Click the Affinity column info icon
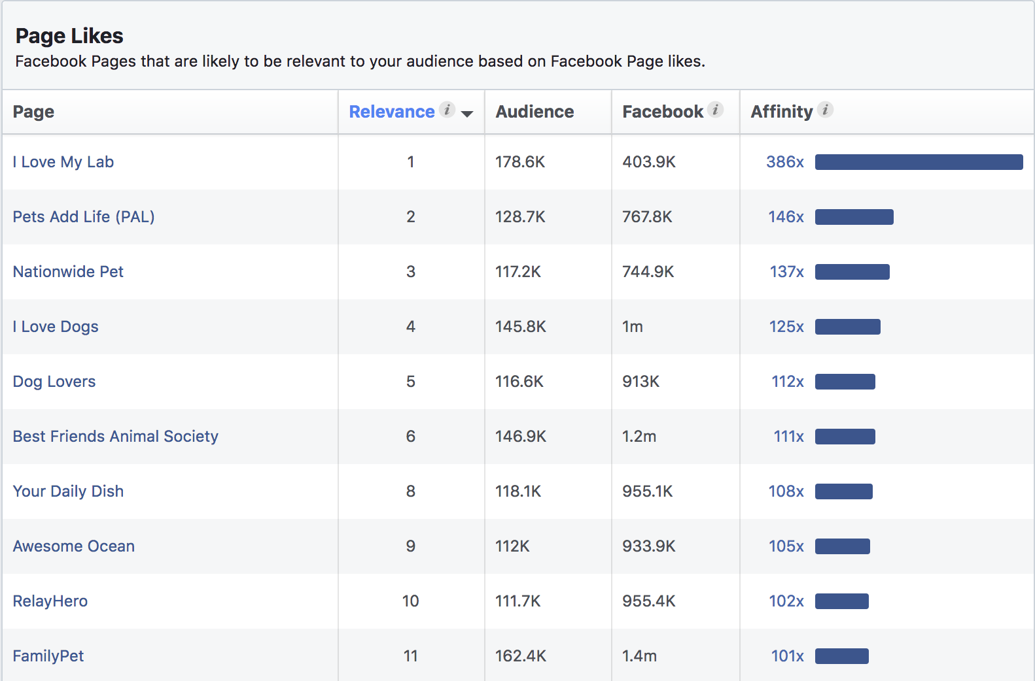Screen dimensions: 1035x681 click(826, 109)
